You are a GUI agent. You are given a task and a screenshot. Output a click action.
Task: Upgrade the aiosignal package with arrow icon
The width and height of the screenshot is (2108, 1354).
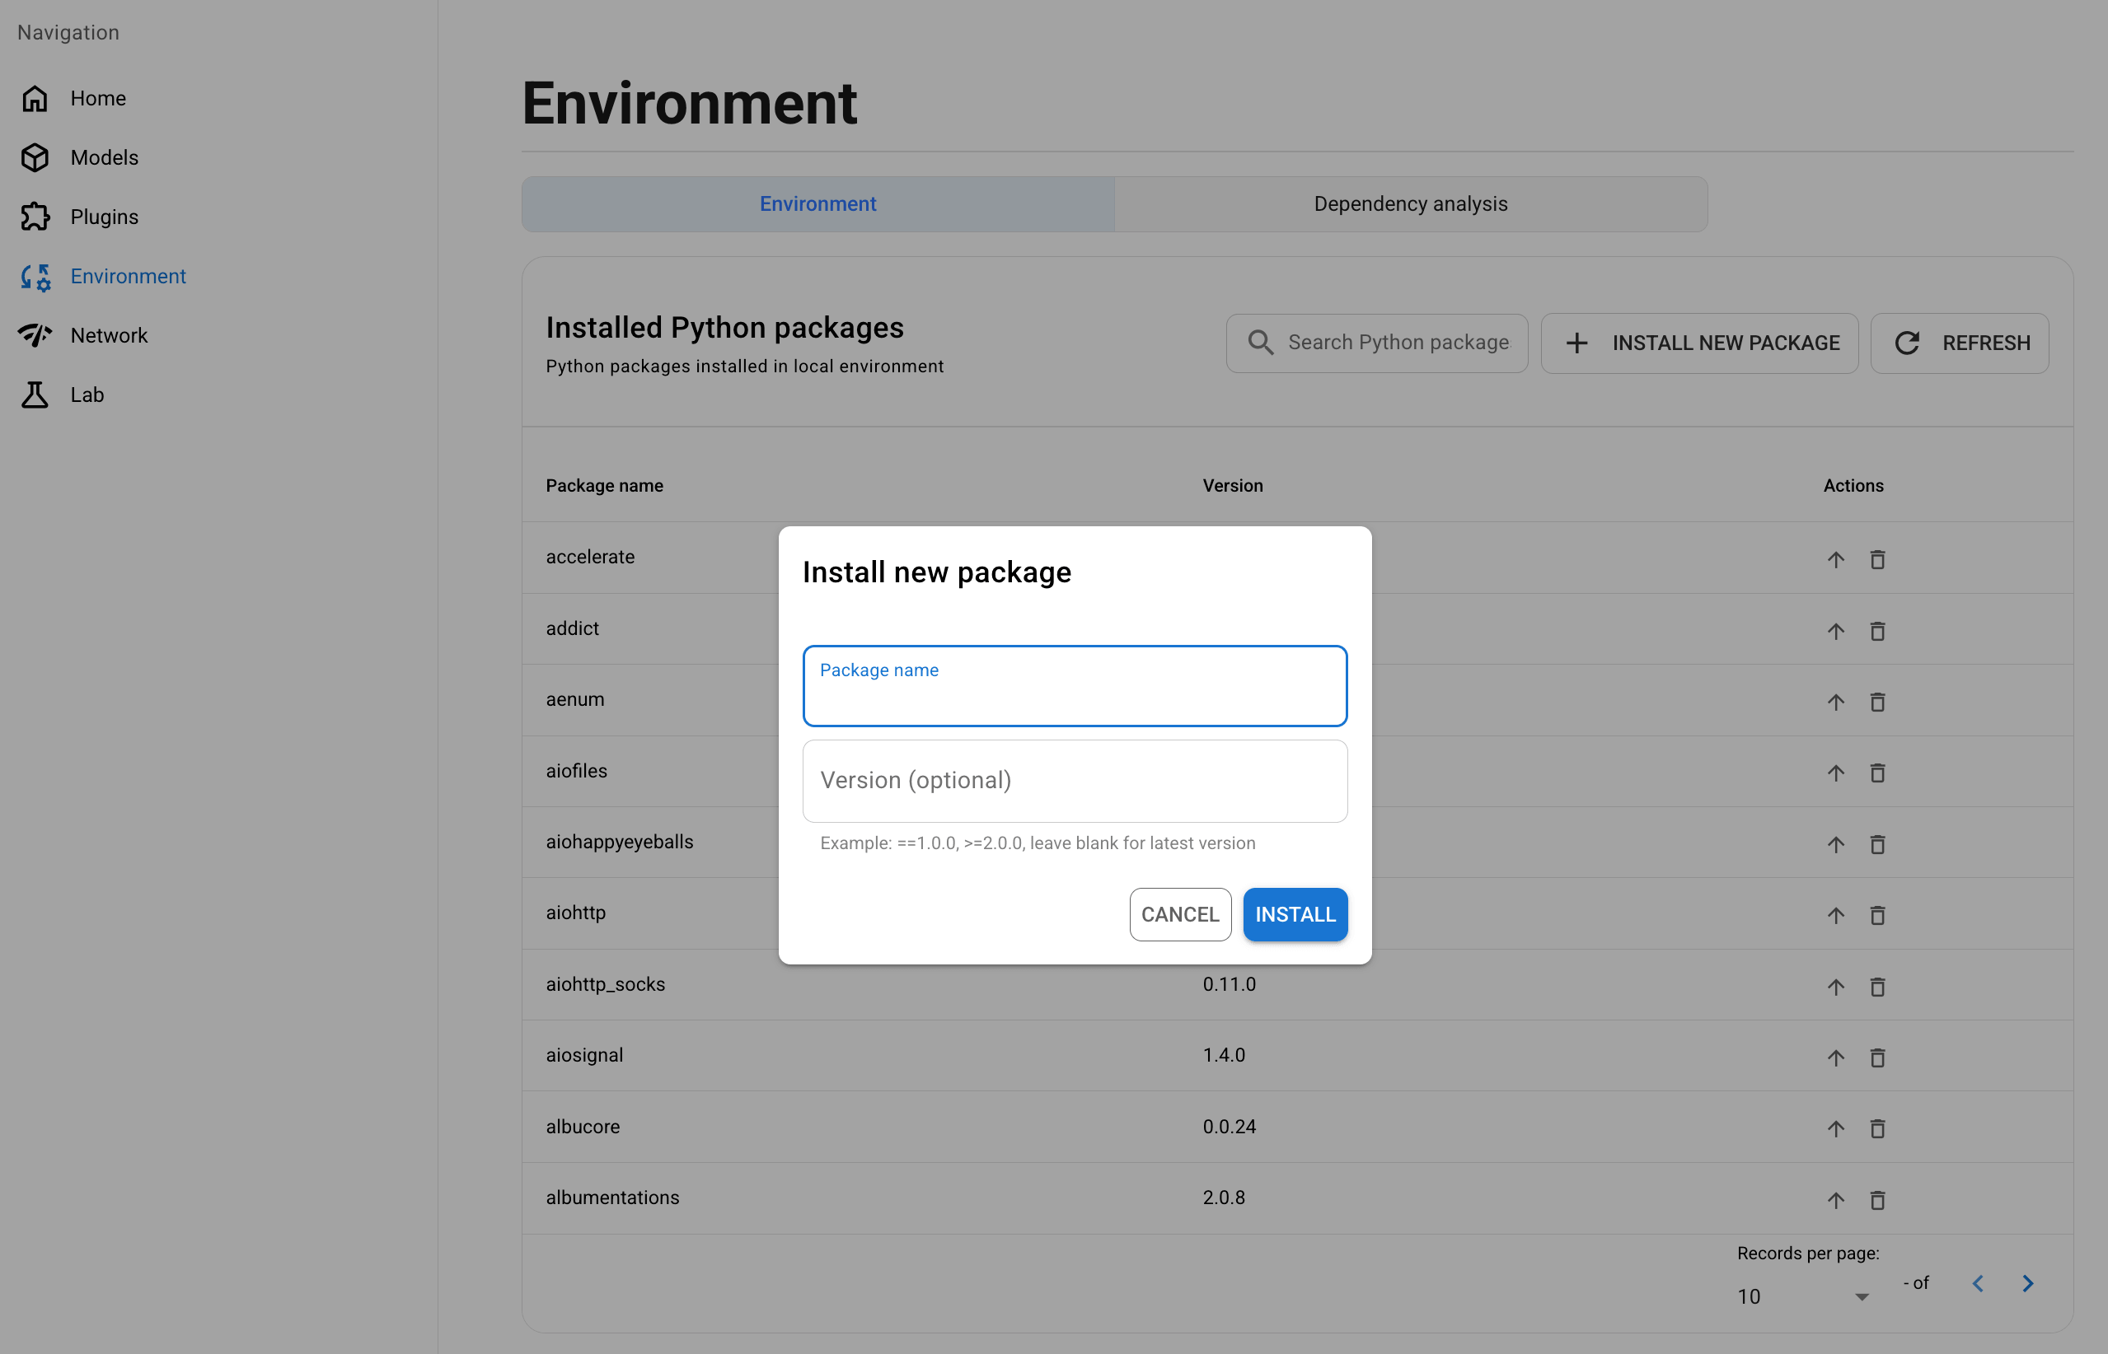point(1835,1057)
